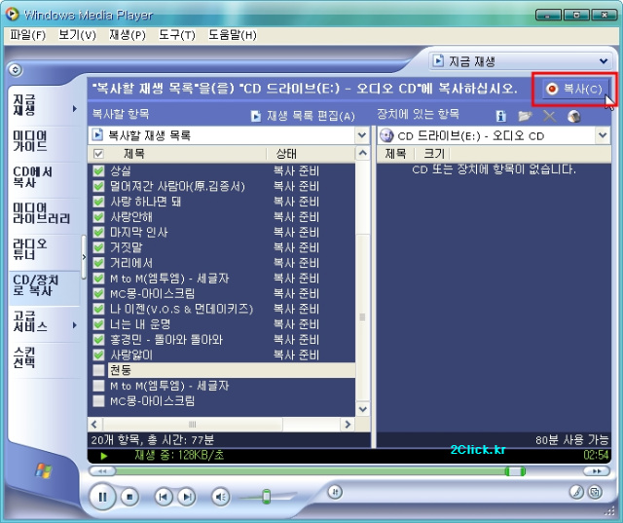623x523 pixels.
Task: Click the CD burn settings disc icon
Action: [573, 116]
